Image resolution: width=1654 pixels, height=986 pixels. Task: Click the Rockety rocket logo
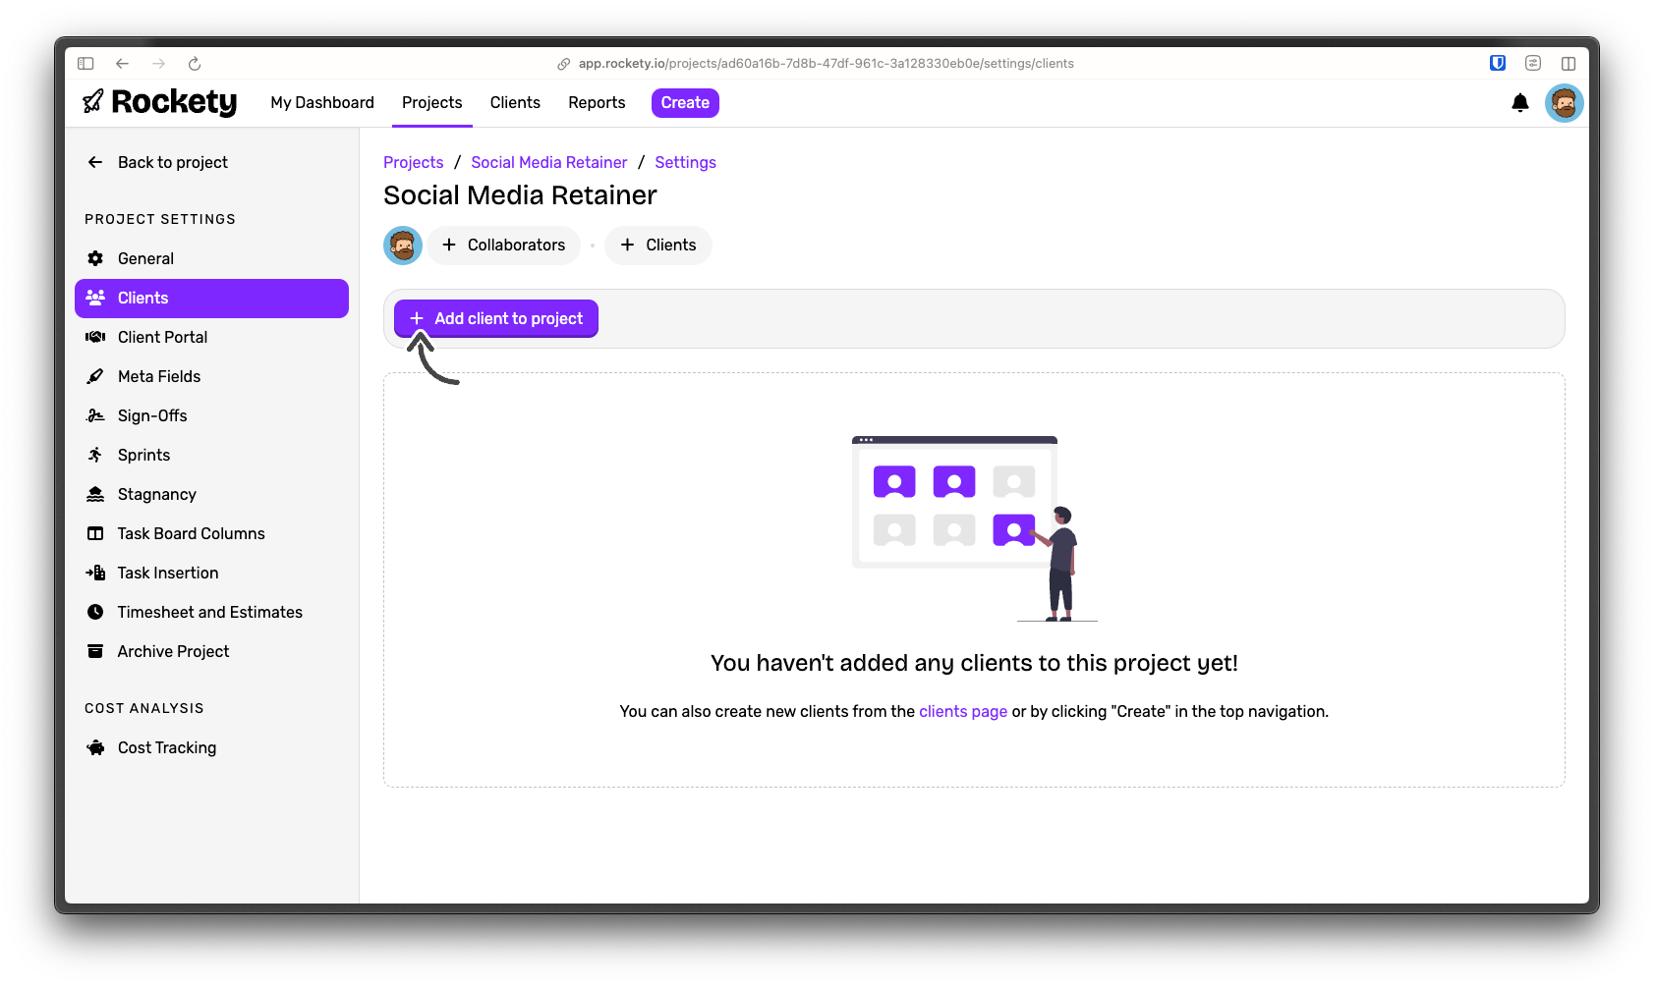tap(93, 102)
